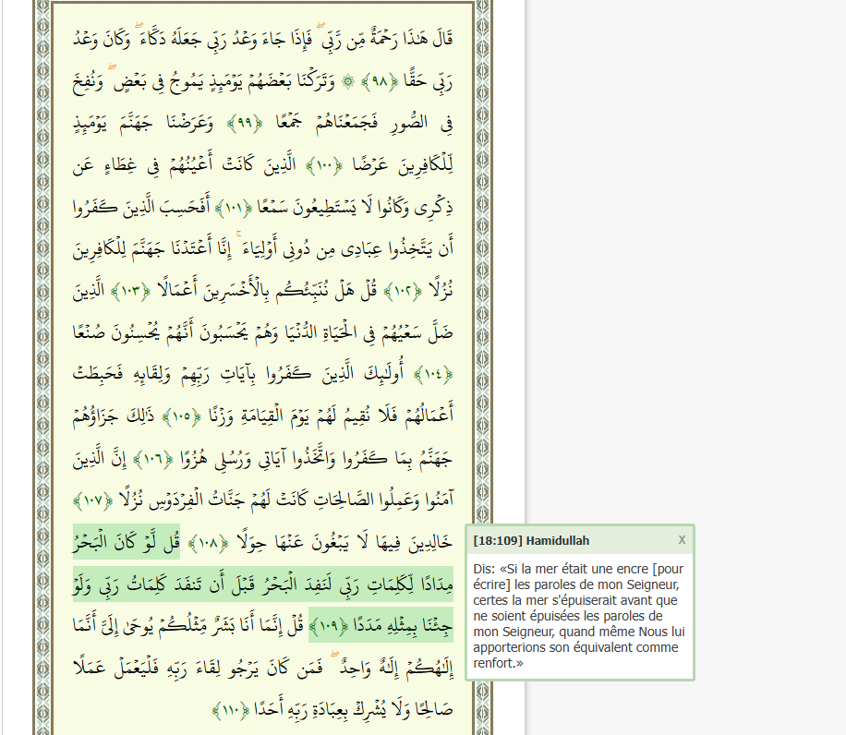Click the French translation text in popup
The image size is (846, 735).
pos(578,616)
